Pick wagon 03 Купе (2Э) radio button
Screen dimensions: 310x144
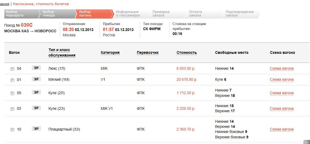point(12,109)
